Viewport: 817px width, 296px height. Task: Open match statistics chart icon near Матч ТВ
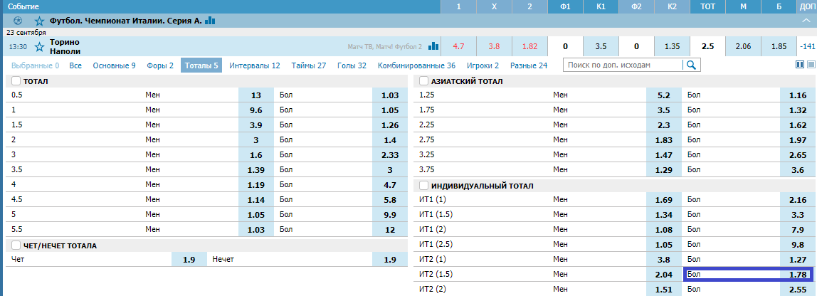pos(433,46)
